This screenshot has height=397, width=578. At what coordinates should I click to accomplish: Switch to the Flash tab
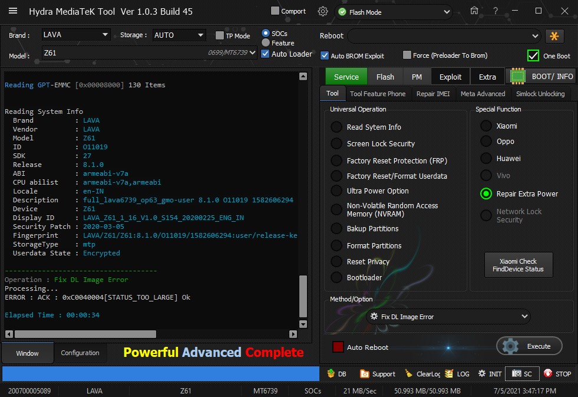click(x=385, y=77)
